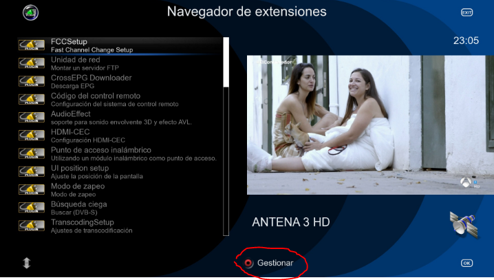The height and width of the screenshot is (280, 494).
Task: Click the plugin icon next to TranscodingSetup
Action: 32,226
